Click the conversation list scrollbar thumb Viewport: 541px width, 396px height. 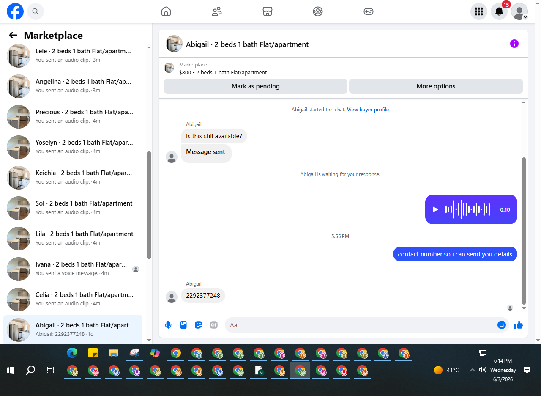click(x=149, y=205)
